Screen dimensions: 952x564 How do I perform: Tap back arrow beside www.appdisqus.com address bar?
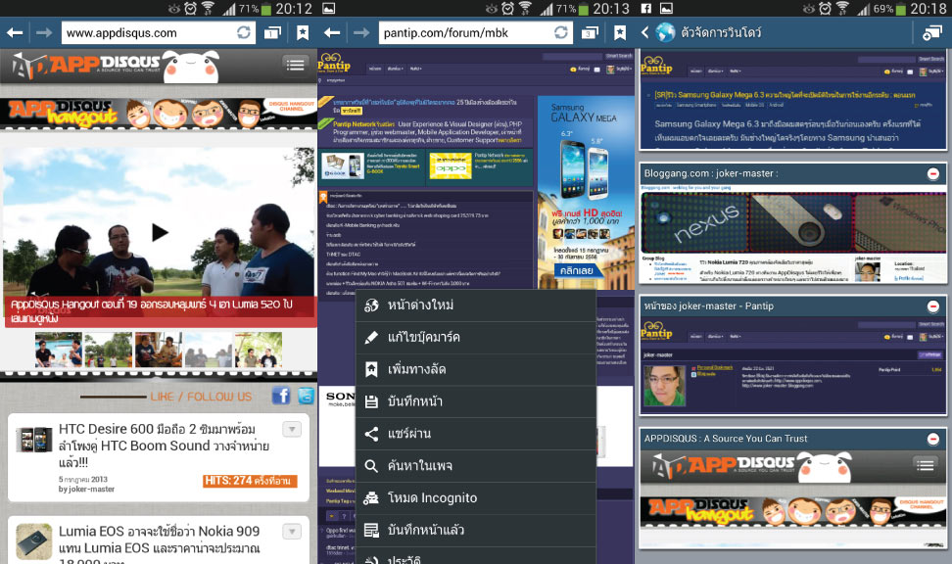15,32
